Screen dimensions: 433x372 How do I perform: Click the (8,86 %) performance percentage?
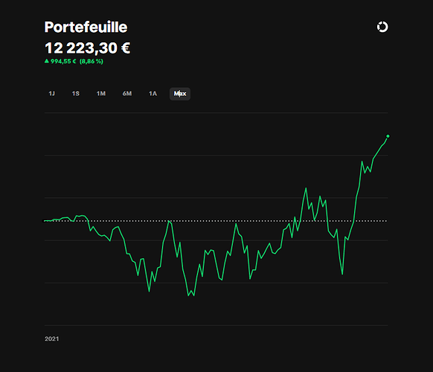[x=92, y=61]
